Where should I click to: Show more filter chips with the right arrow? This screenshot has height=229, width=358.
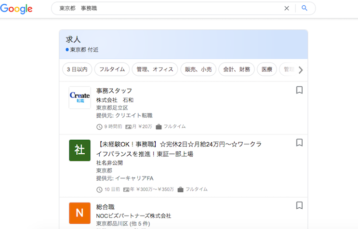[x=301, y=70]
